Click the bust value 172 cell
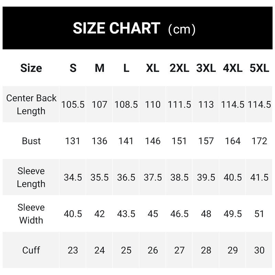This screenshot has height=275, width=275. tap(259, 141)
